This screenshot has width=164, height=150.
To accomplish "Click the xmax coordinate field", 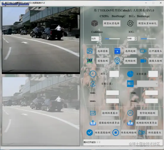I will click(112, 101).
